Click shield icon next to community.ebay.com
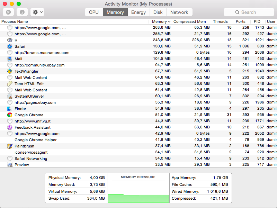This screenshot has height=208, width=277. click(x=10, y=65)
